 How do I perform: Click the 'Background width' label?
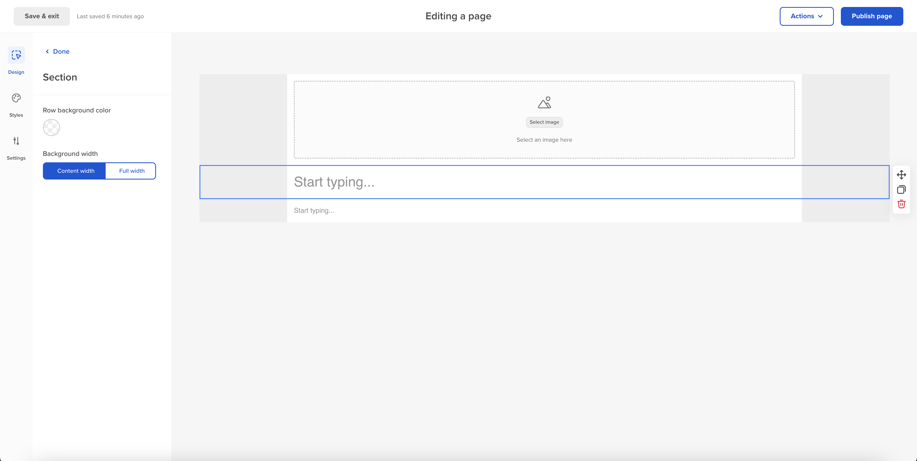pos(70,154)
